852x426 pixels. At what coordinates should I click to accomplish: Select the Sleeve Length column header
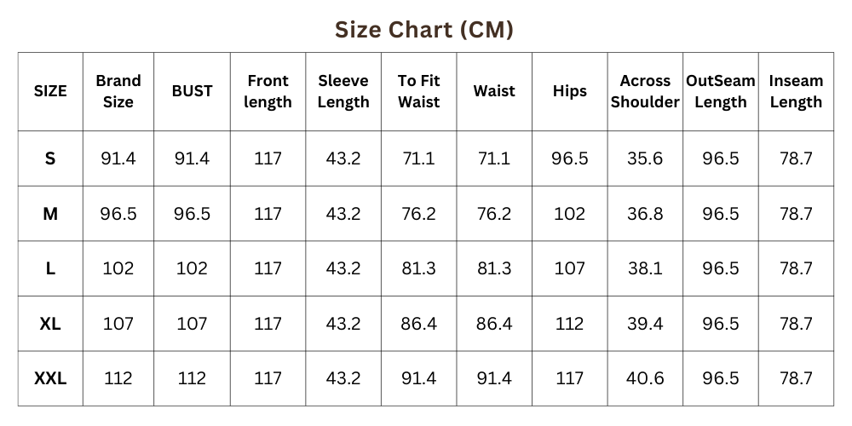(343, 91)
